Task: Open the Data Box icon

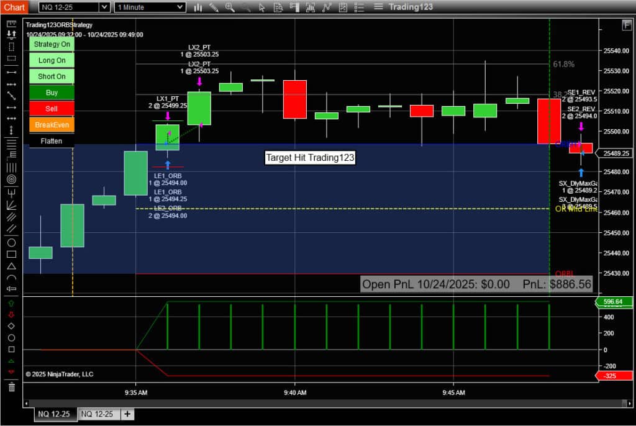Action: coord(278,7)
